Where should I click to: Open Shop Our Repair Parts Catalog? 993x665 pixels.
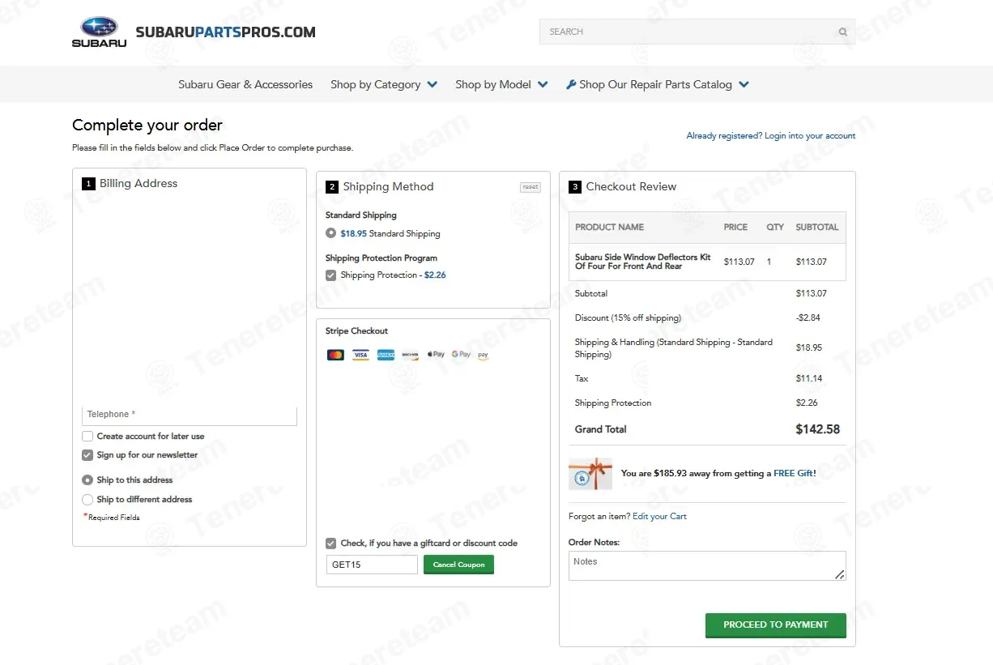(655, 84)
